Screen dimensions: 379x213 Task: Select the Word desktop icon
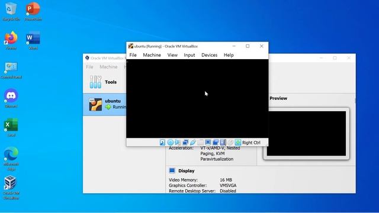tap(33, 41)
